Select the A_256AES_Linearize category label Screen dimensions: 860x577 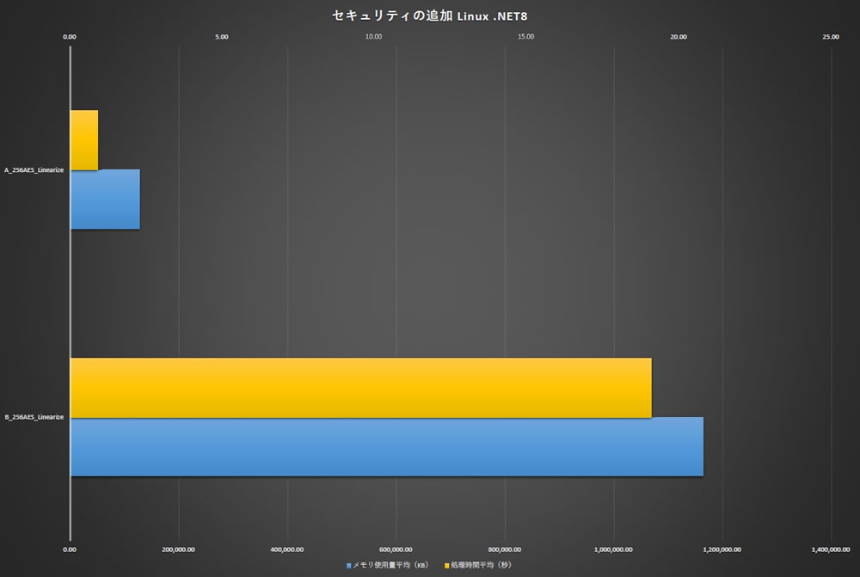click(x=34, y=170)
